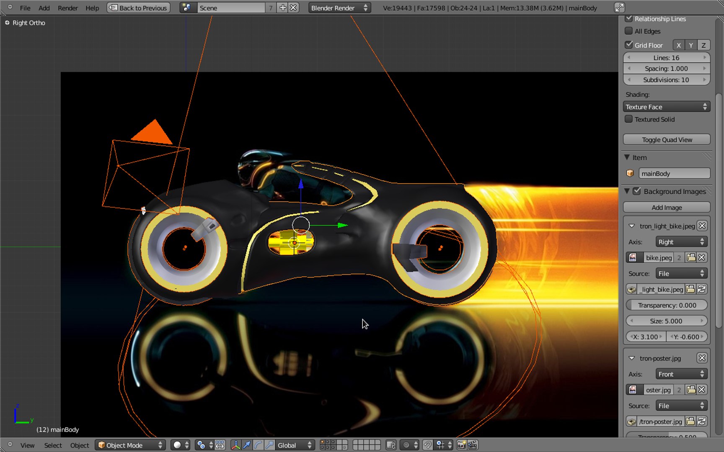Collapse the tron-poster.jpg entry
Viewport: 724px width, 452px height.
tap(631, 358)
